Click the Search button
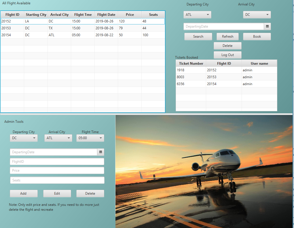Viewport: 294px width, 228px height. [x=198, y=37]
